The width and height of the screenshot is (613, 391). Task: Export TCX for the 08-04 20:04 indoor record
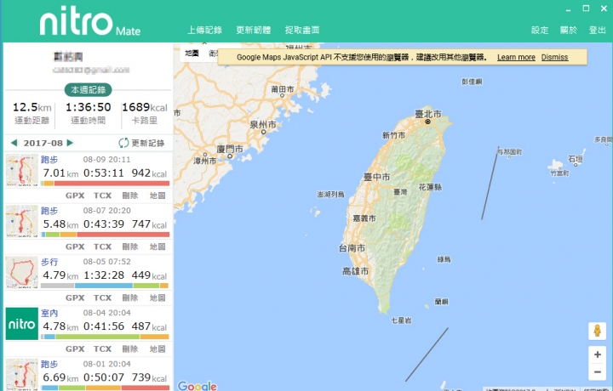[x=102, y=348]
